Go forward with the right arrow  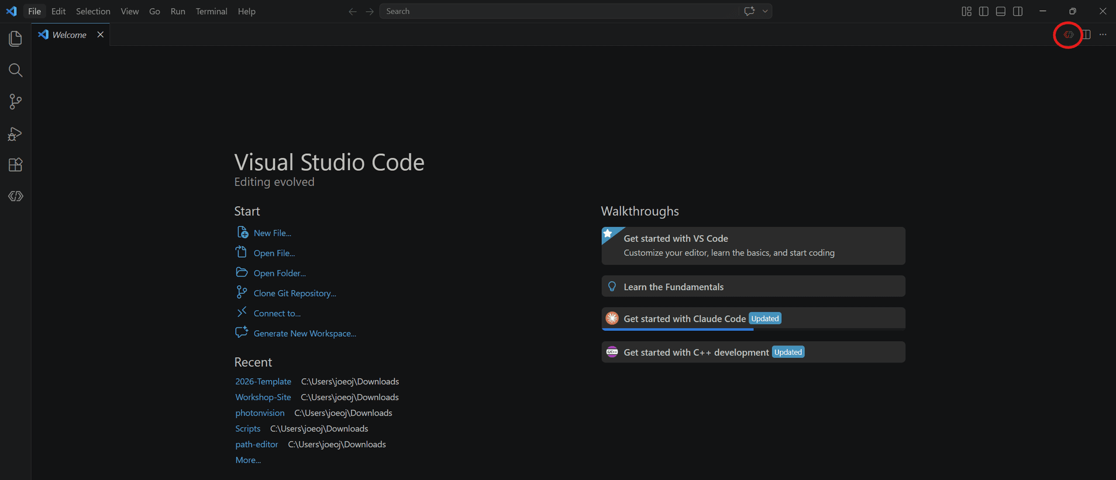click(369, 11)
